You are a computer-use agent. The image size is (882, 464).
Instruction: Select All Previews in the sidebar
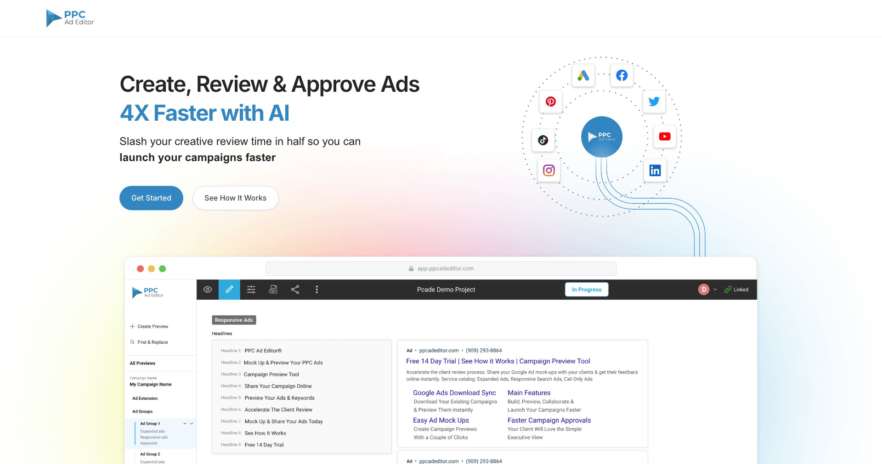tap(142, 363)
